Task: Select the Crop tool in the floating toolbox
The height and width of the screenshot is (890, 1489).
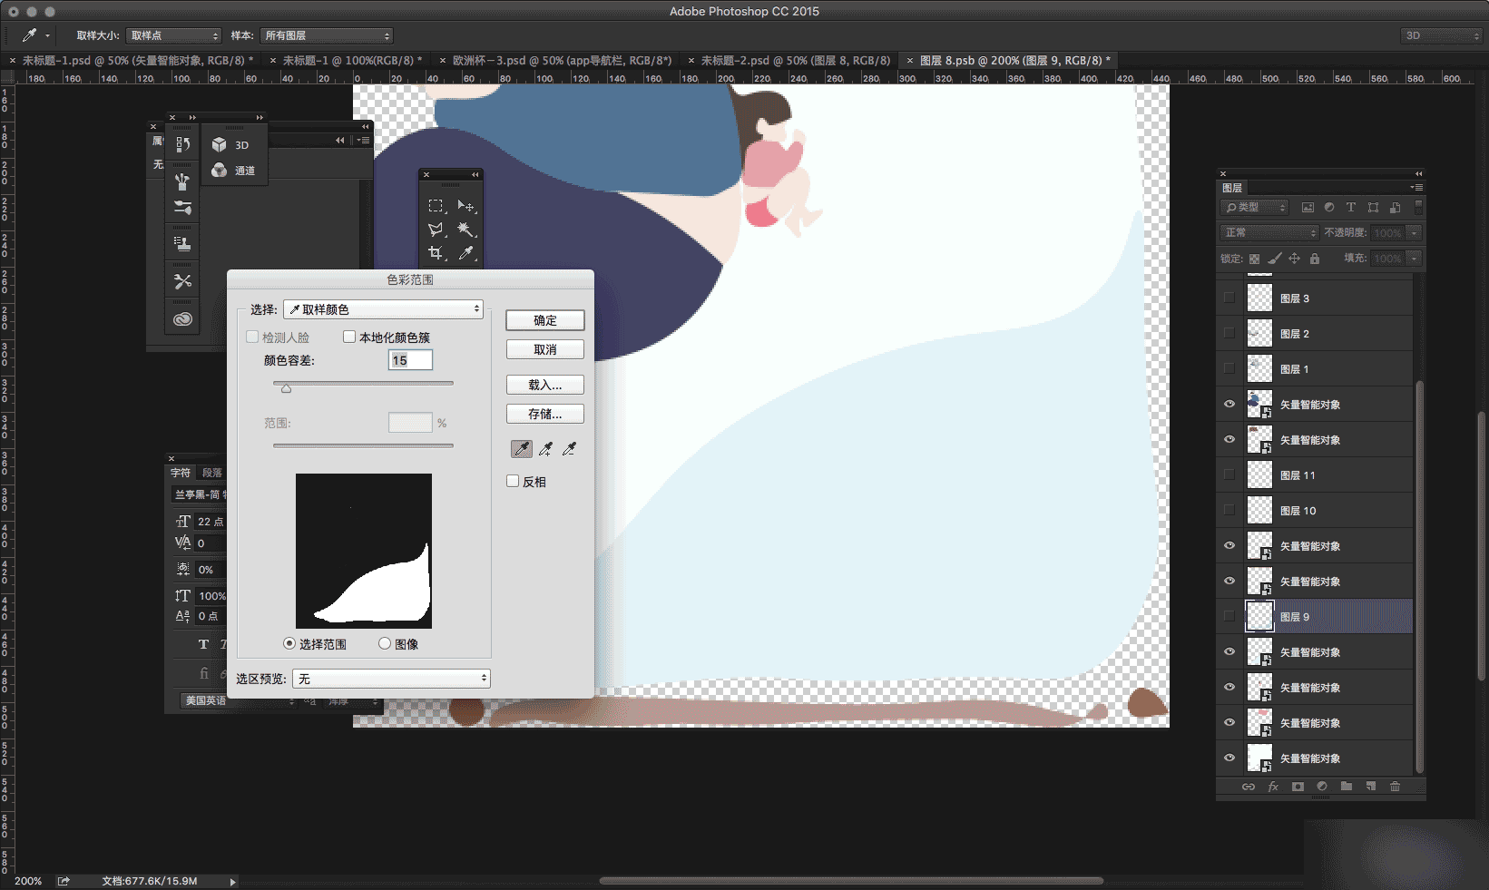Action: (x=436, y=253)
